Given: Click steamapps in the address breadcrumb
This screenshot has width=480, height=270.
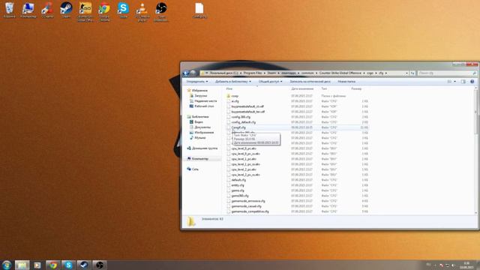Looking at the screenshot, I should (x=289, y=73).
